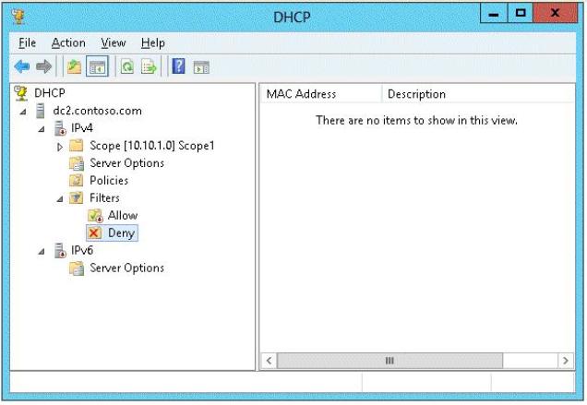The width and height of the screenshot is (587, 405).
Task: Select the Deny filter label
Action: pos(121,232)
